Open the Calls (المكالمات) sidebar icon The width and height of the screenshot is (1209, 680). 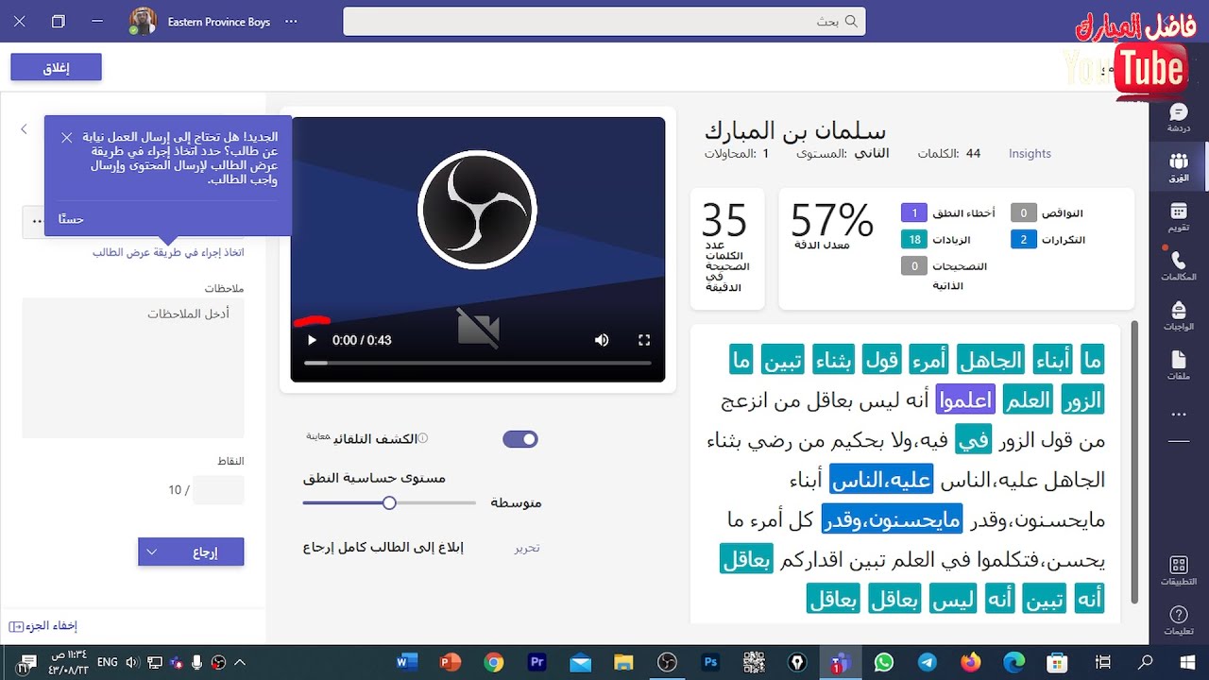coord(1178,265)
